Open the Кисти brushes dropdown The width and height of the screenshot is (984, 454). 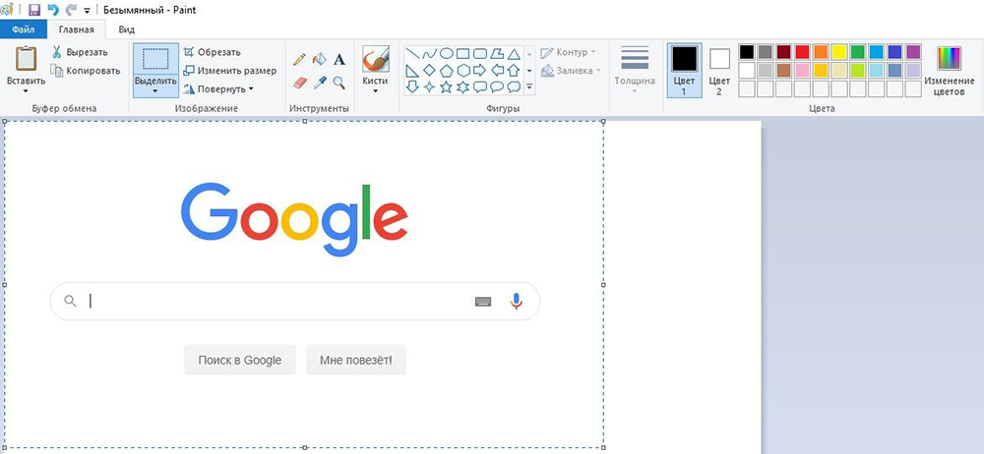tap(375, 90)
